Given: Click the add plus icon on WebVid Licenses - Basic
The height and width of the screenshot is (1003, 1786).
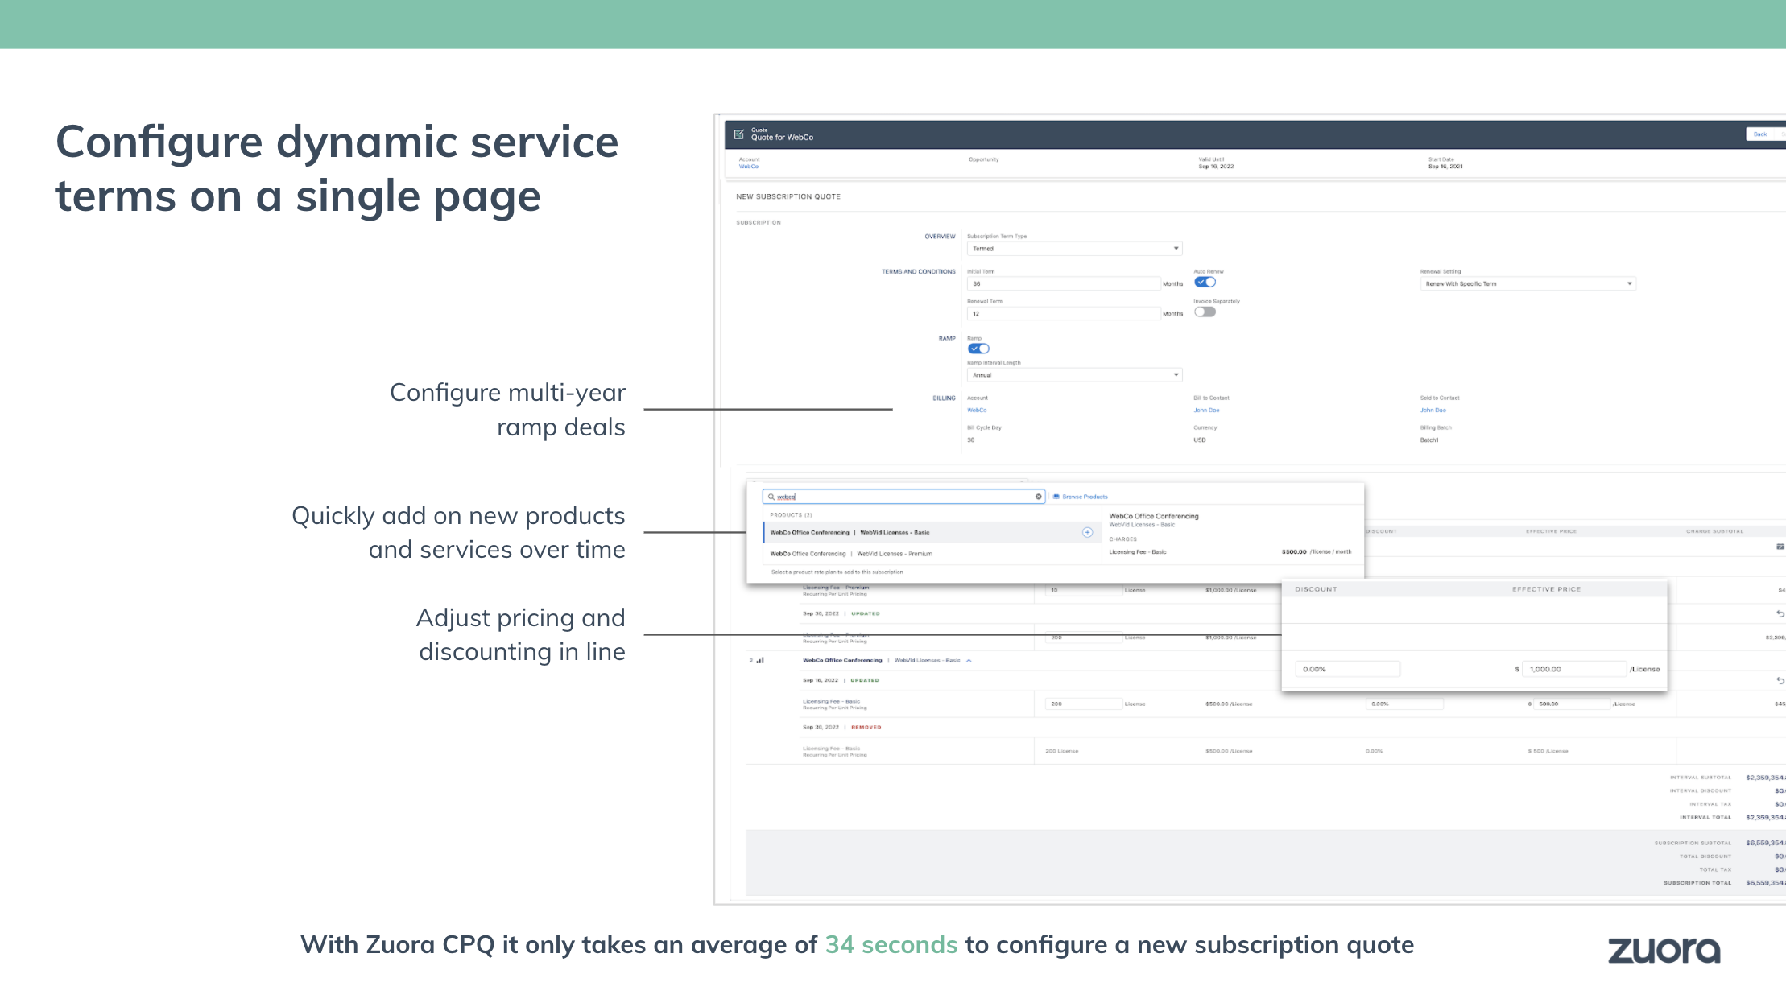Looking at the screenshot, I should click(x=1087, y=532).
